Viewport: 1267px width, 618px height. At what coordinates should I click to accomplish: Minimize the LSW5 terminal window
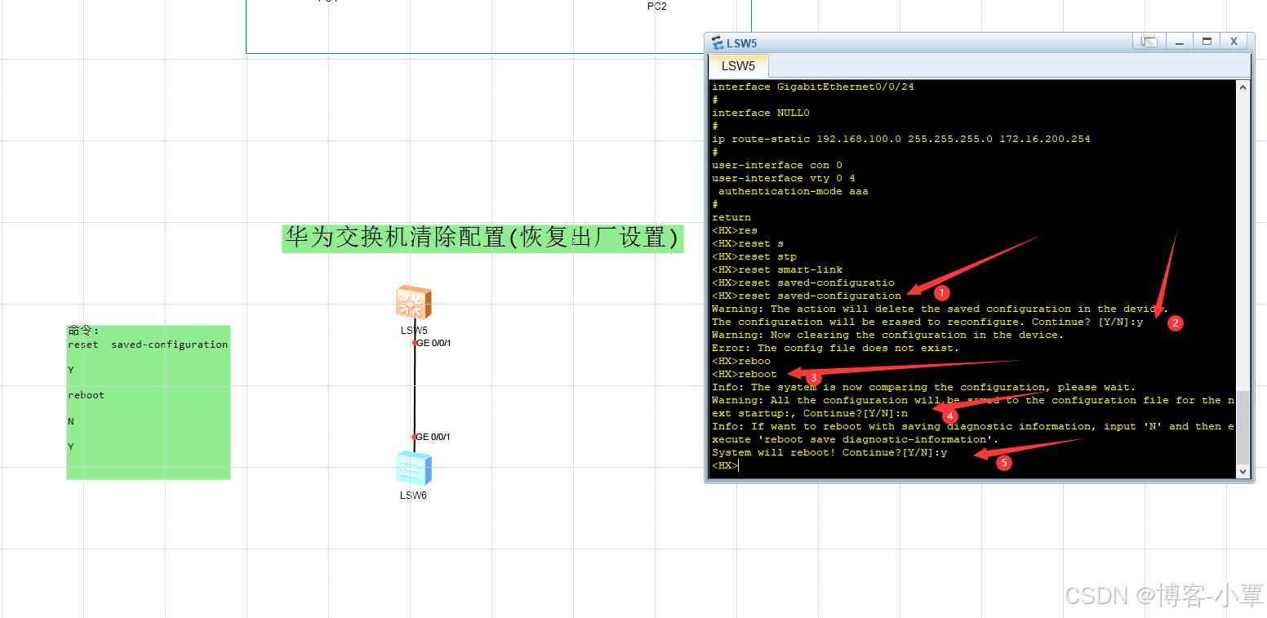pyautogui.click(x=1179, y=41)
